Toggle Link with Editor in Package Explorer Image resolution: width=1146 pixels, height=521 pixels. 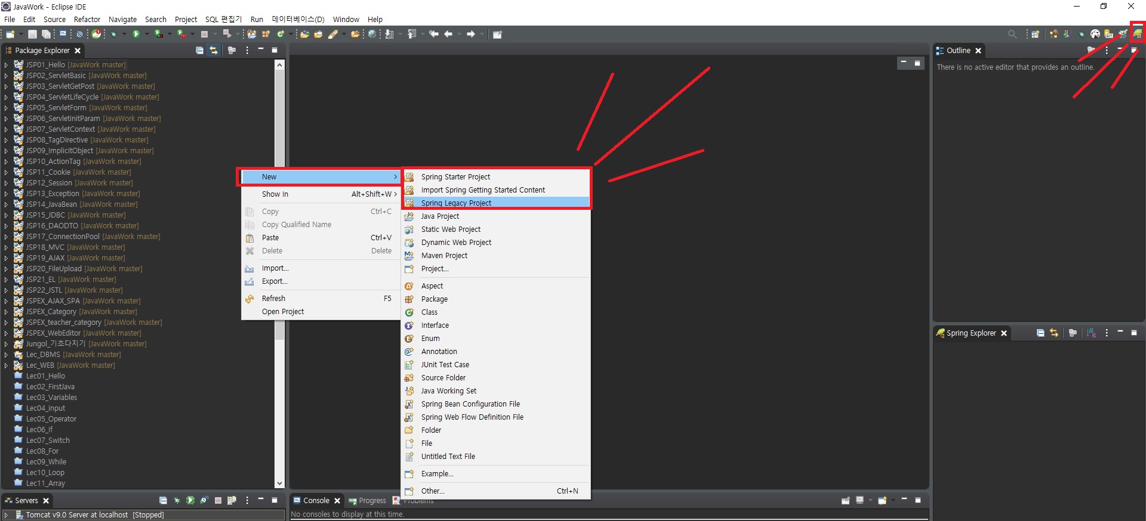213,51
